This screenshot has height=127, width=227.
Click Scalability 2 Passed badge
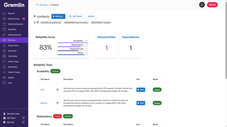pos(55,71)
